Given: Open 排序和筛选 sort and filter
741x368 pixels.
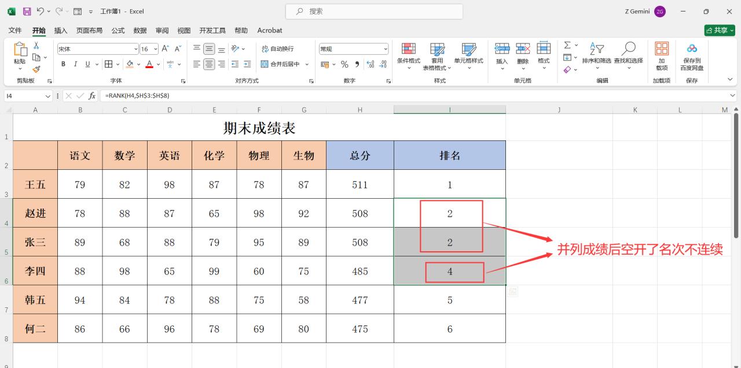Looking at the screenshot, I should (x=596, y=49).
